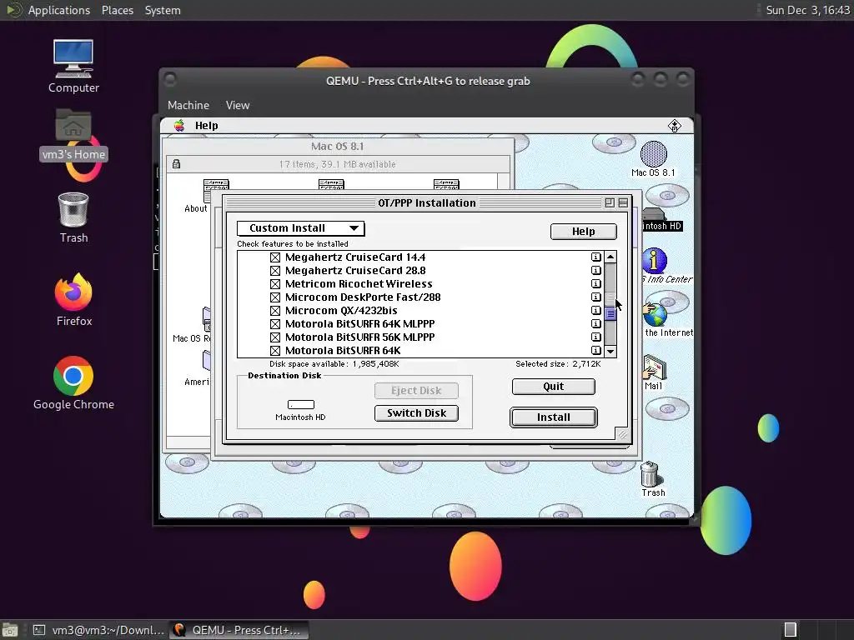The image size is (854, 640).
Task: Click the lock icon in Mac OS 8.1 window
Action: coord(176,164)
